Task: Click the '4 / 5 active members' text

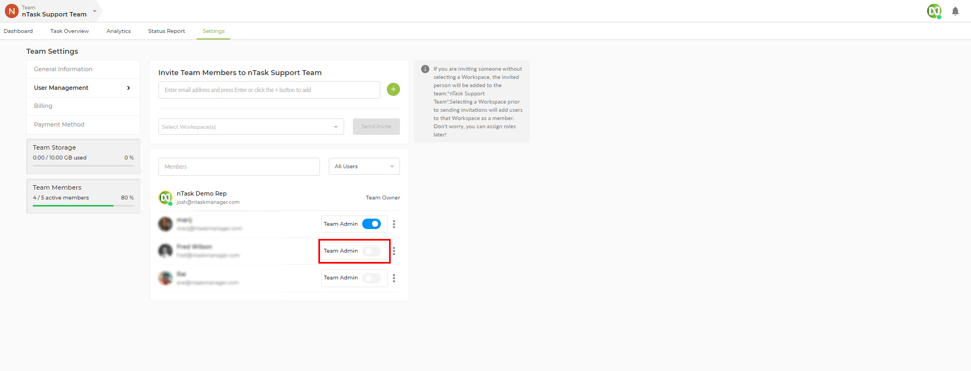Action: [61, 198]
